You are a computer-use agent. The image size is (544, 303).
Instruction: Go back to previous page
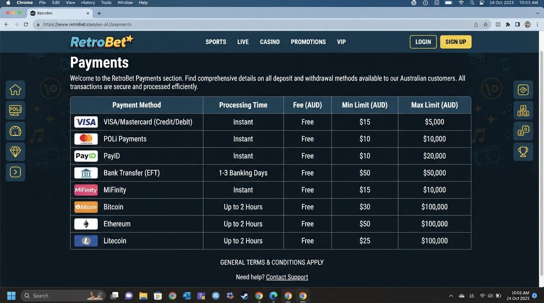(6, 24)
